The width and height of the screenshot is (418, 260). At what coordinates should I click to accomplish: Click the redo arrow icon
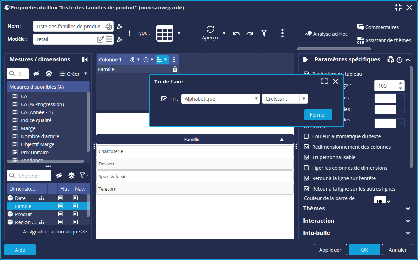(x=250, y=33)
